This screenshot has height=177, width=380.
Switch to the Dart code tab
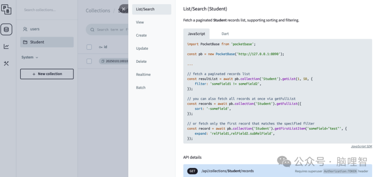coord(225,34)
